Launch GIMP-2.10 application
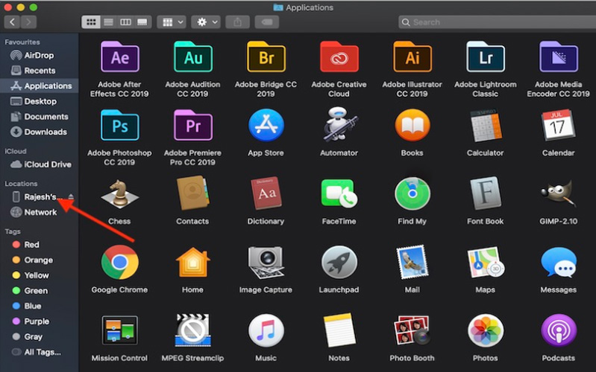Image resolution: width=596 pixels, height=372 pixels. coord(558,193)
